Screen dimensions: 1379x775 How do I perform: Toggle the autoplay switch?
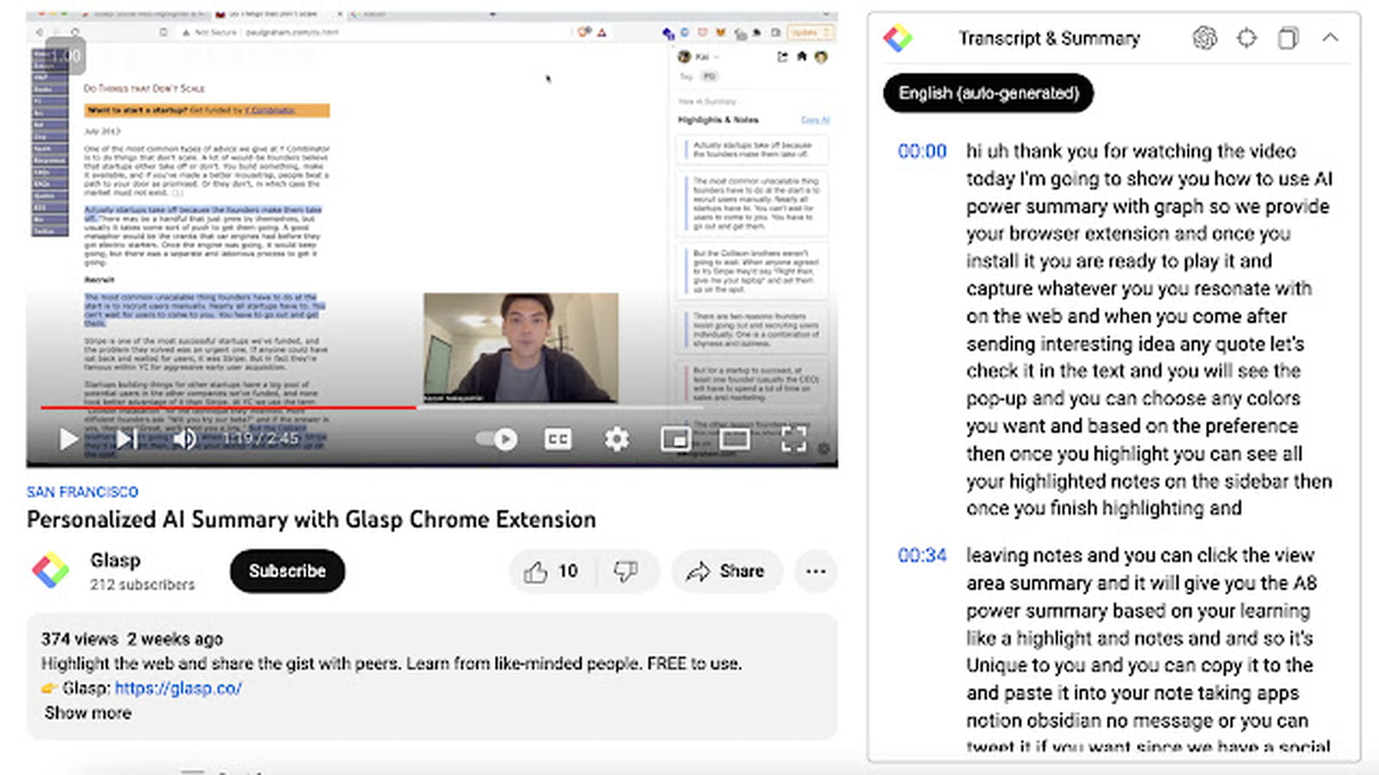tap(496, 439)
